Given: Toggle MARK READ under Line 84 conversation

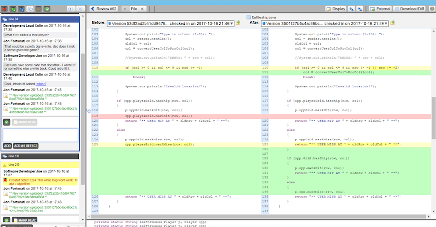Looking at the screenshot, I should [24, 122].
